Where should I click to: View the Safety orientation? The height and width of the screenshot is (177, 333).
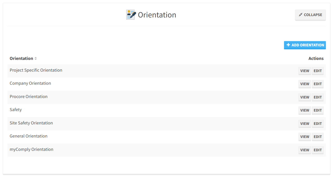click(304, 110)
